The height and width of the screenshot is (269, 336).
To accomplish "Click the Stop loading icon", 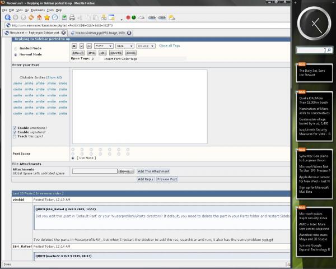I will (x=23, y=17).
